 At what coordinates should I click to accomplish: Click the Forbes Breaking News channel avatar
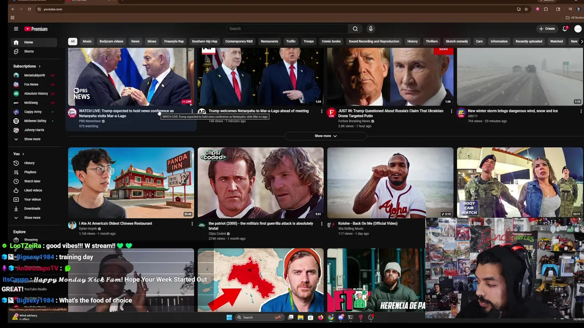tap(331, 113)
